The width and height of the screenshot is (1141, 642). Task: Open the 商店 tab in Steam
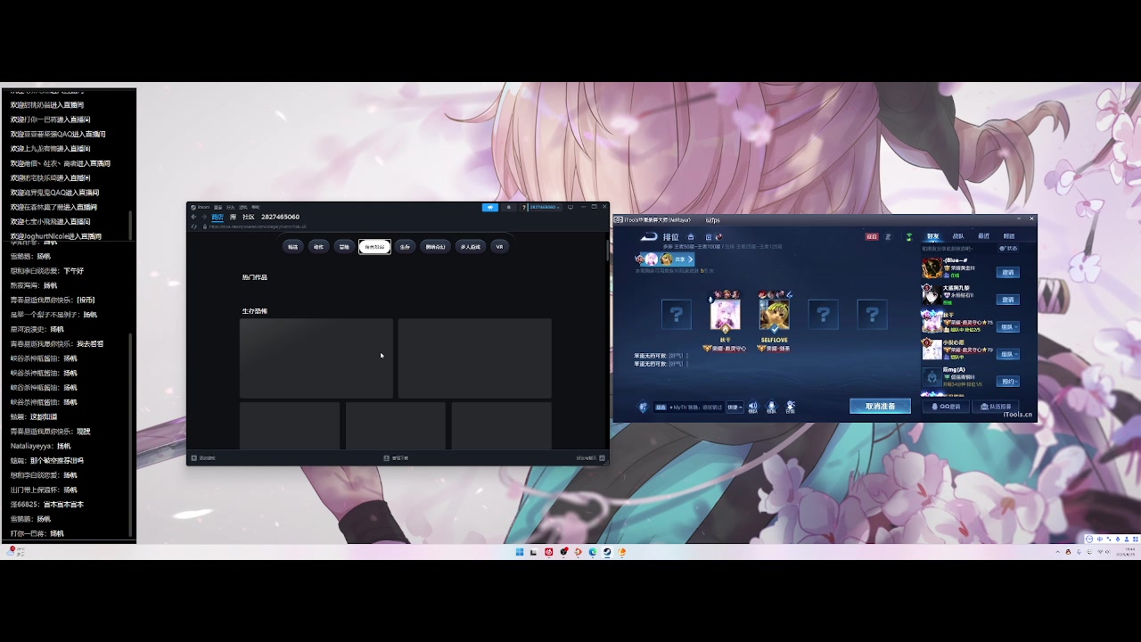click(218, 217)
